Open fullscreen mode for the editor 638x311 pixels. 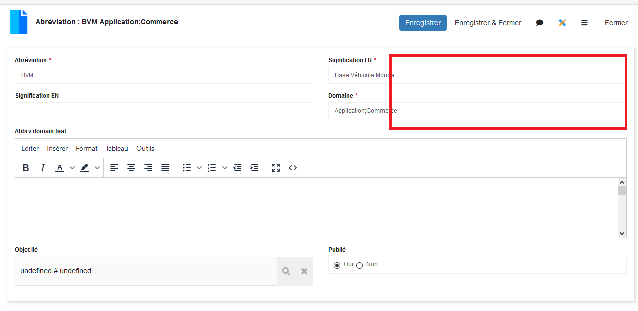coord(276,168)
